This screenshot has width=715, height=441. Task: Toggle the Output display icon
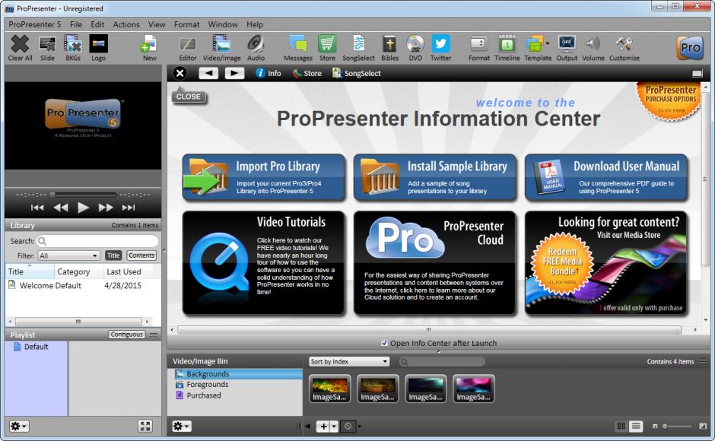pyautogui.click(x=567, y=48)
